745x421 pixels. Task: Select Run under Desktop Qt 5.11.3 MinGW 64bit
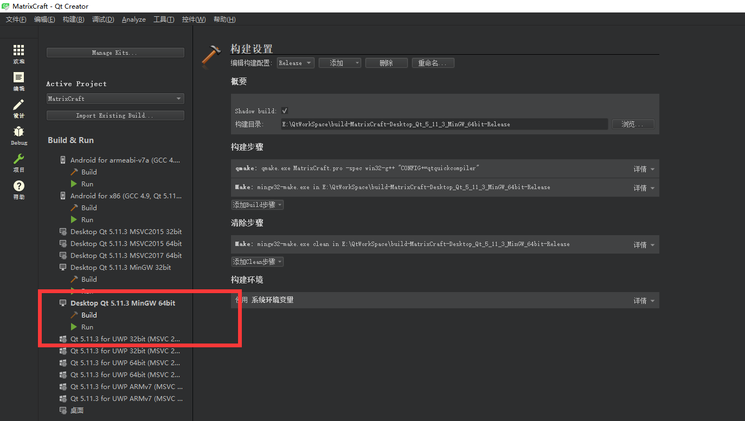tap(85, 327)
